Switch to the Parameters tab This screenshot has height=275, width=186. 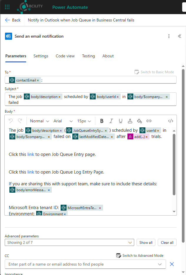tap(16, 56)
